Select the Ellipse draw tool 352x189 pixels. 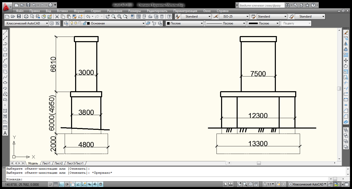pos(5,83)
